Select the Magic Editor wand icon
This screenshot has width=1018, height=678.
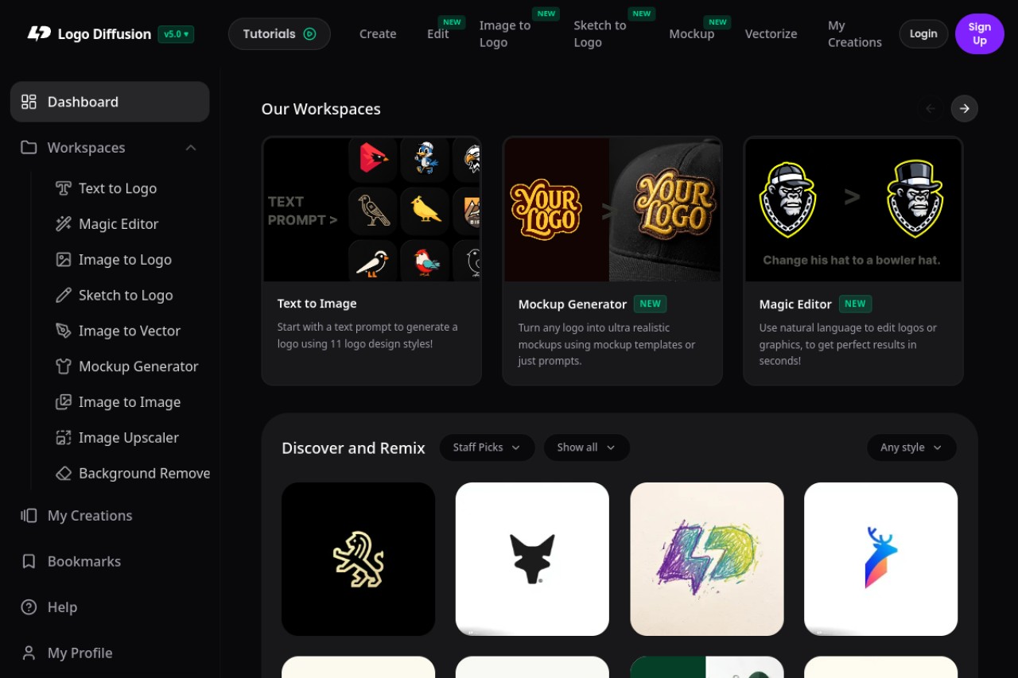tap(63, 224)
